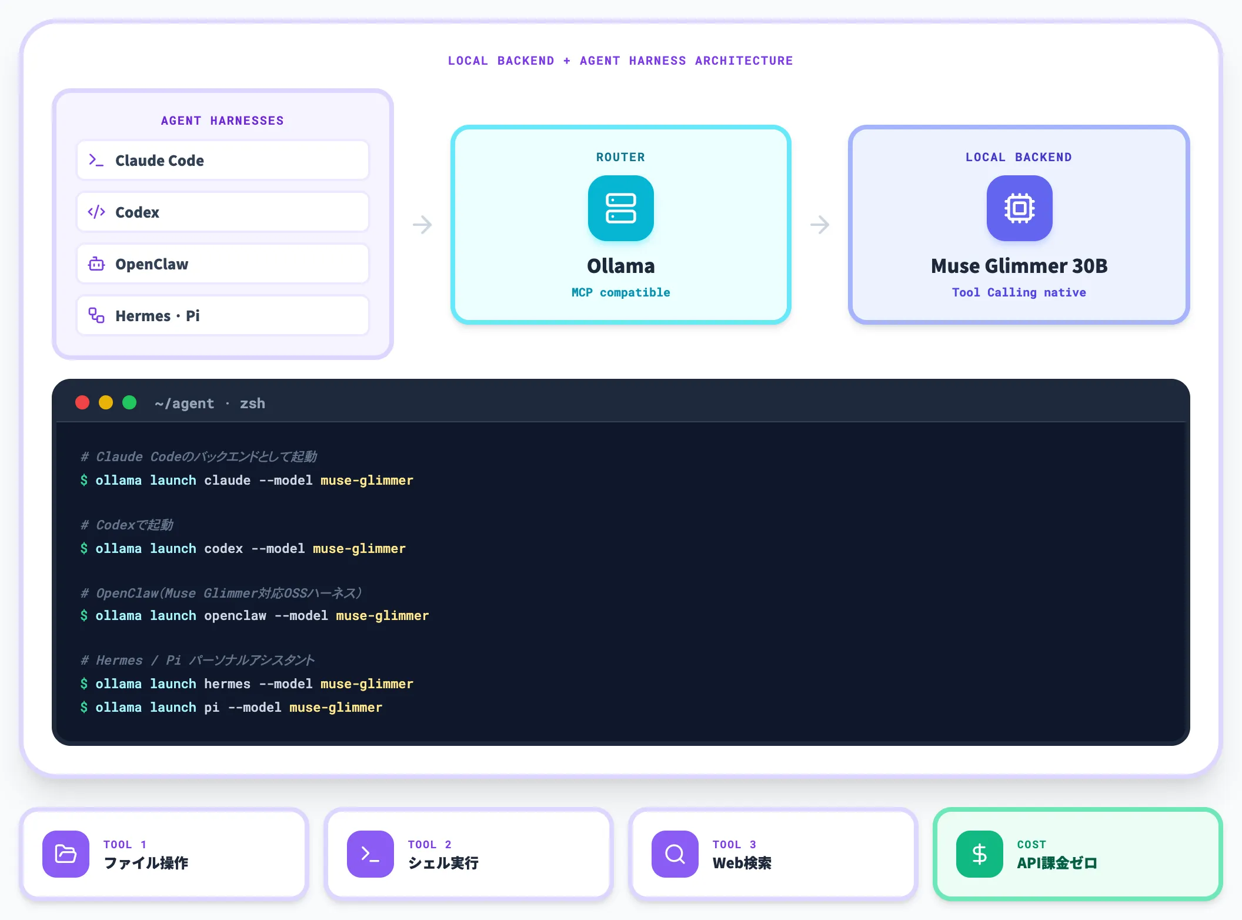Viewport: 1242px width, 920px height.
Task: Click the MCP compatible label
Action: click(620, 292)
